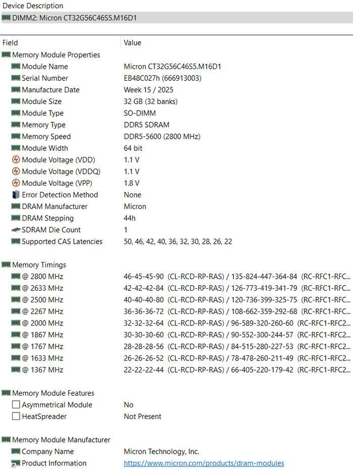Viewport: 353px width, 472px height.
Task: Toggle the Asymmetrical Module checkbox
Action: (16, 405)
